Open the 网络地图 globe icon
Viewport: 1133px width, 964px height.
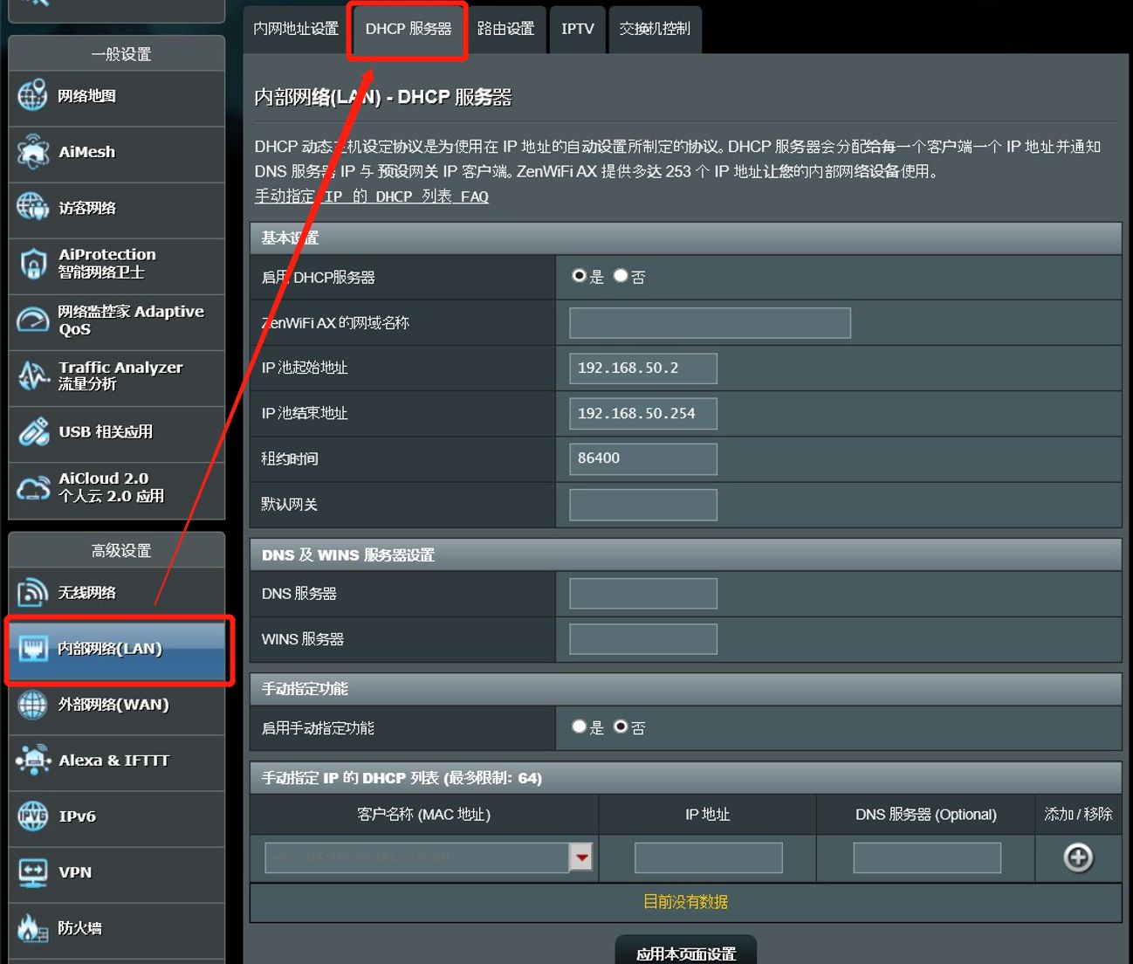click(x=32, y=96)
